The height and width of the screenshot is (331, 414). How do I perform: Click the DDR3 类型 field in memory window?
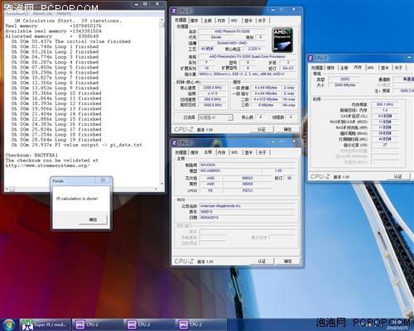pyautogui.click(x=345, y=79)
